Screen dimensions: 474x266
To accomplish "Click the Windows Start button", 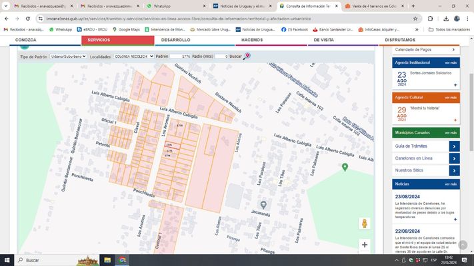I will [7, 260].
